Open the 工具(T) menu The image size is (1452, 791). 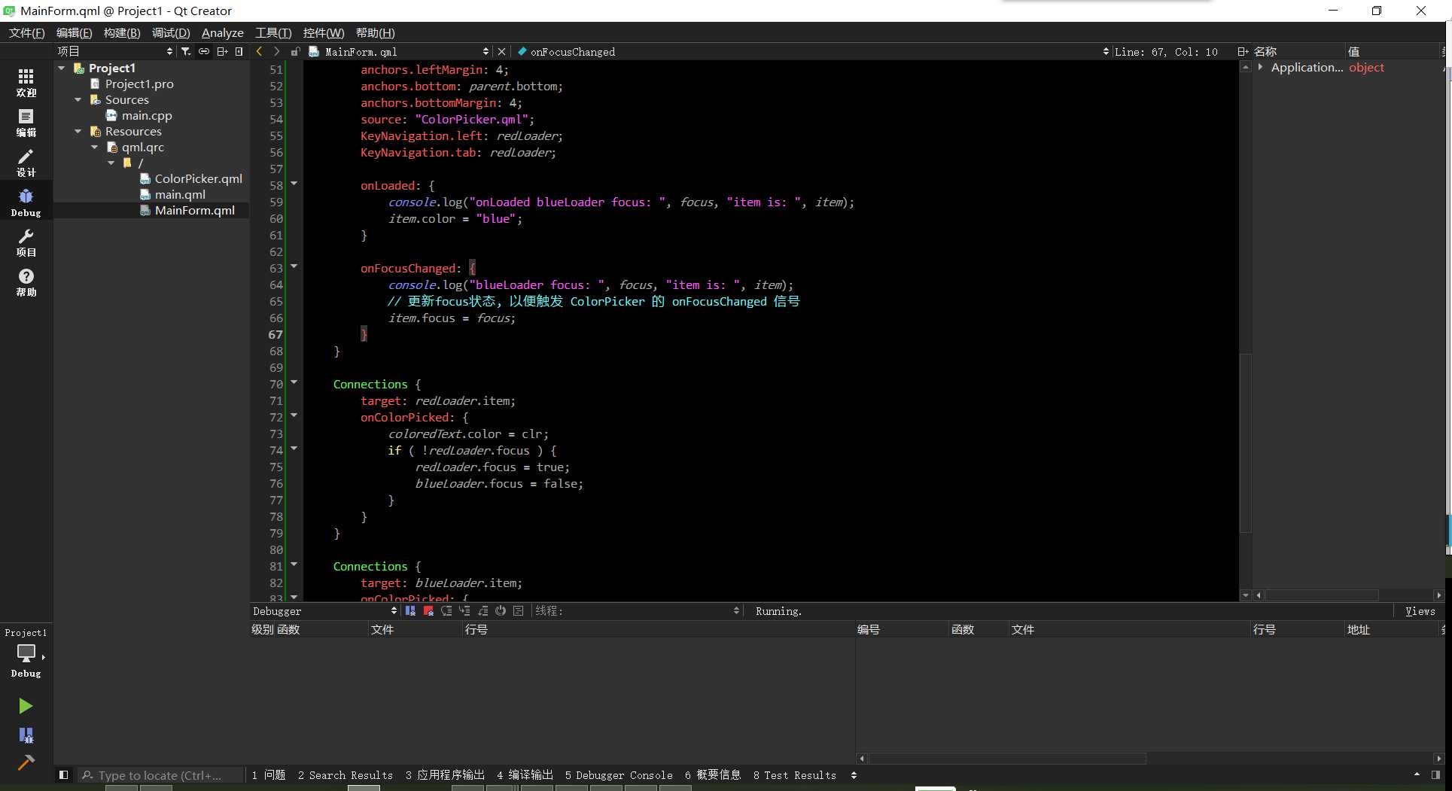pyautogui.click(x=272, y=32)
